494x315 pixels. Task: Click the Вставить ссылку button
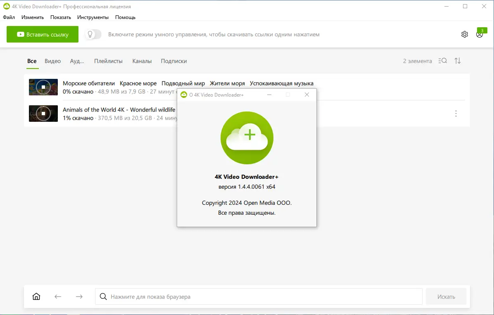43,34
